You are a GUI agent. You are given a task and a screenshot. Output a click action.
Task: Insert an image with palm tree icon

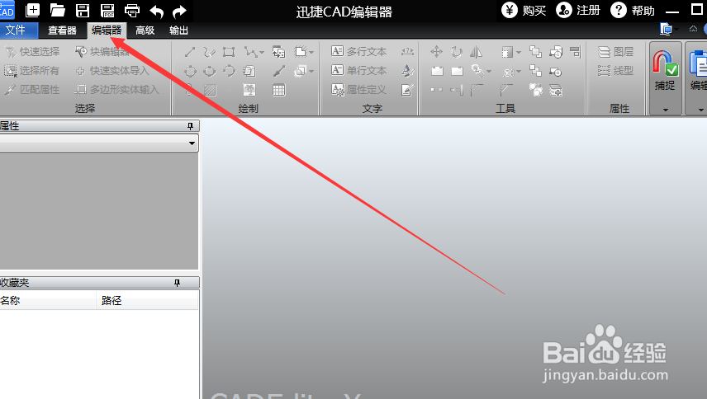tap(249, 90)
